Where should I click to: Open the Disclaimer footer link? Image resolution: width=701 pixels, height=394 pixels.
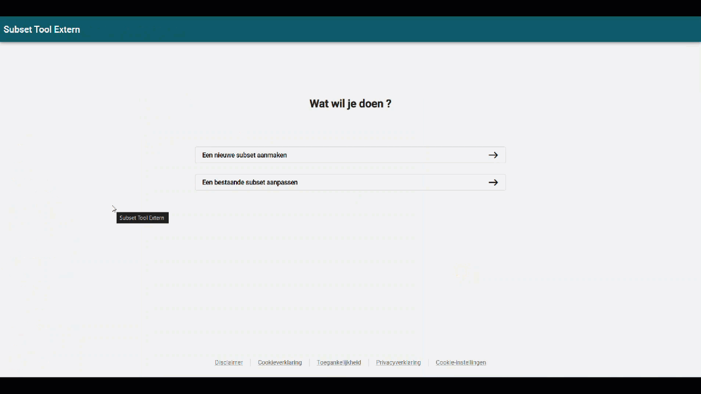(229, 362)
